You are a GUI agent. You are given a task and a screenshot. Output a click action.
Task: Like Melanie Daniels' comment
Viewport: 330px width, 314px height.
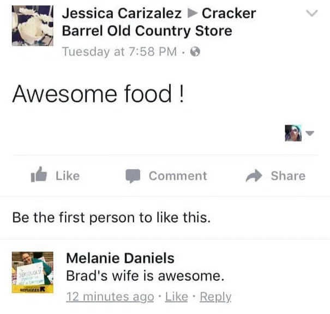point(176,297)
